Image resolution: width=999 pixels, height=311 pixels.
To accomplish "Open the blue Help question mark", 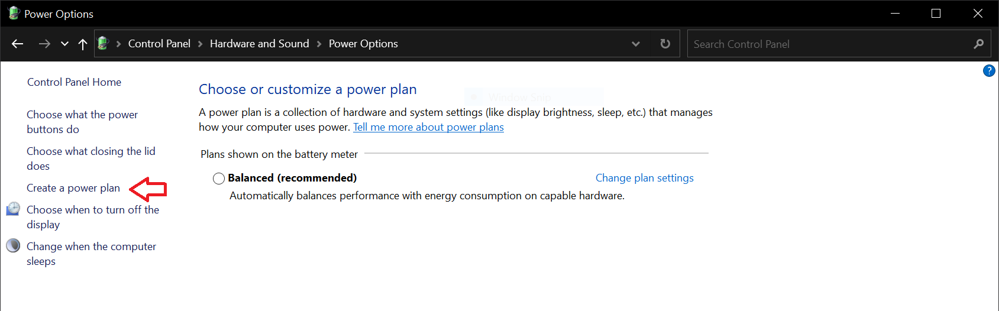I will pyautogui.click(x=989, y=71).
